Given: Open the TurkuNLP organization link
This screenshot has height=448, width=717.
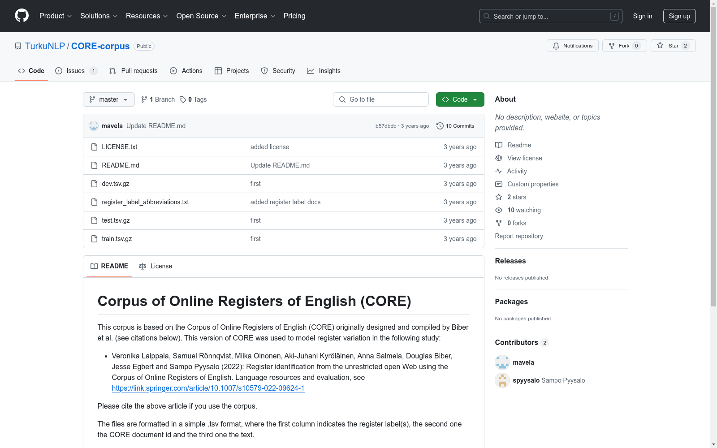Looking at the screenshot, I should click(45, 46).
